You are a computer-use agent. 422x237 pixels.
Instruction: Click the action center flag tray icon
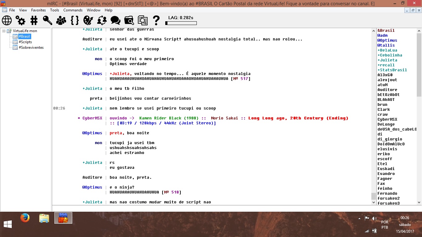pos(367,218)
